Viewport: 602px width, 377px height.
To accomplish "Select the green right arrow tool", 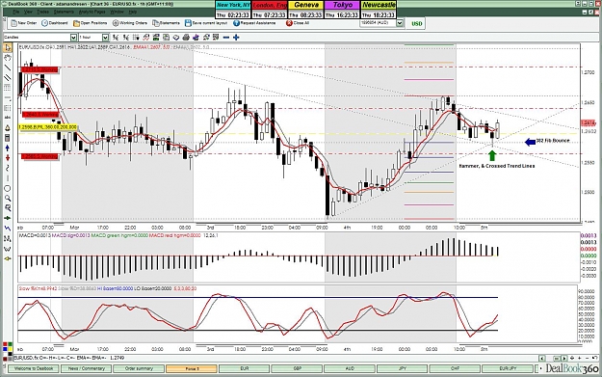I will pyautogui.click(x=8, y=218).
